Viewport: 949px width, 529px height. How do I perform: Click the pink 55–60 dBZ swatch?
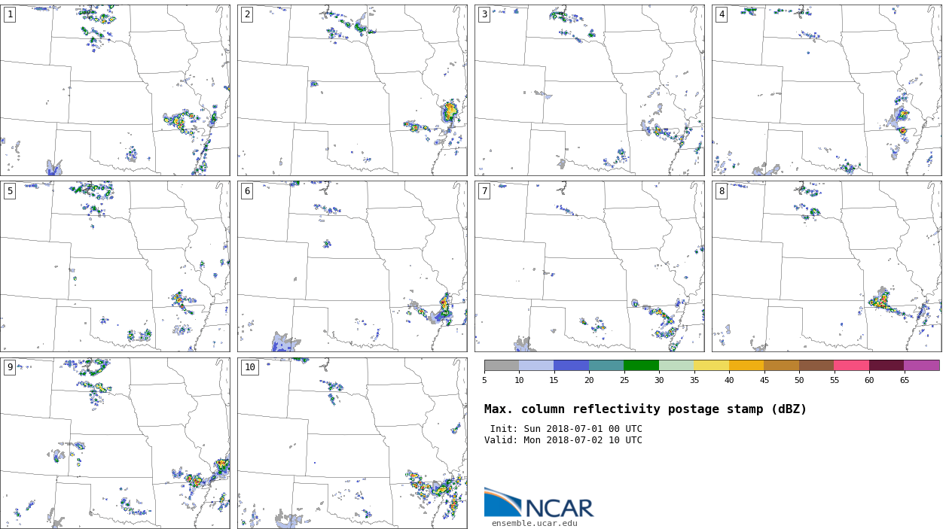pyautogui.click(x=851, y=365)
